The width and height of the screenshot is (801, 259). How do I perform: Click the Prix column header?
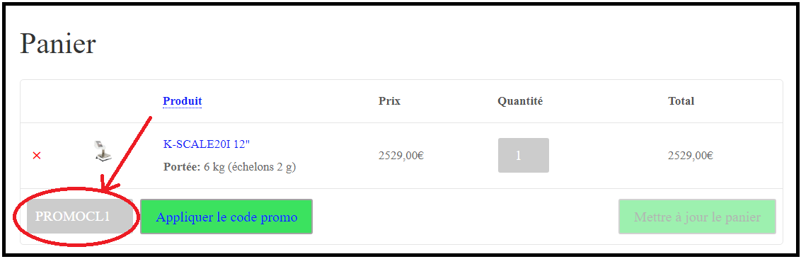(389, 101)
